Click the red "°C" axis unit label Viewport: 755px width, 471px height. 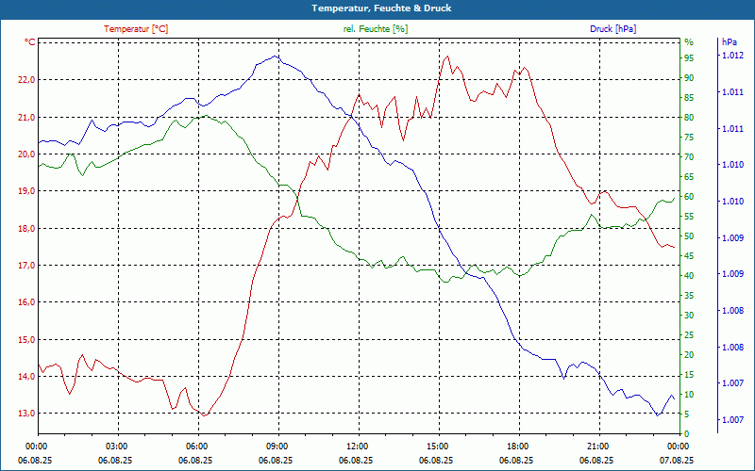click(x=30, y=42)
